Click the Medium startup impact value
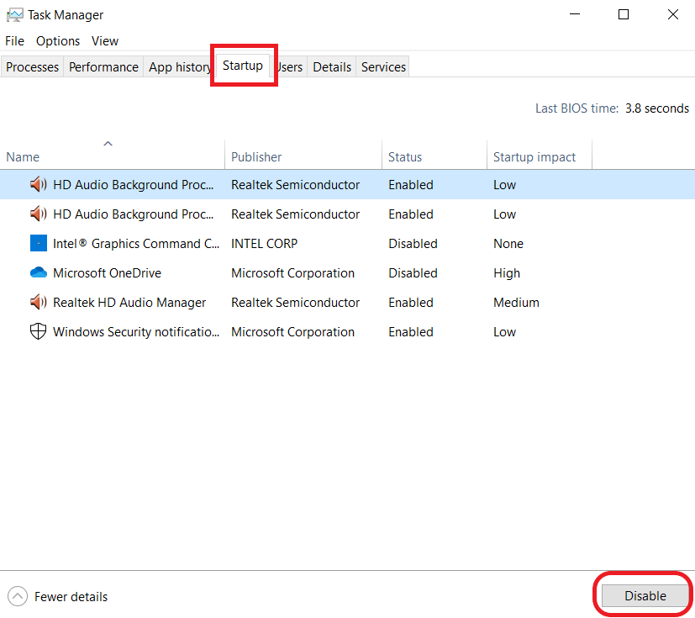The height and width of the screenshot is (618, 695). coord(516,303)
